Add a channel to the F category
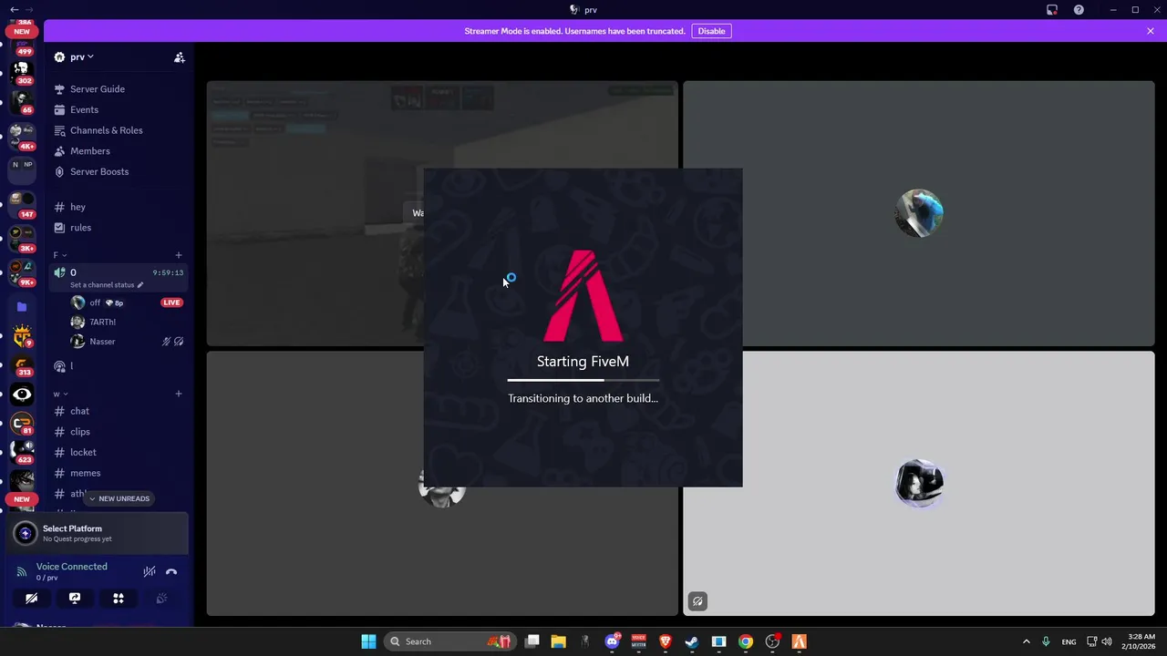This screenshot has width=1167, height=656. pyautogui.click(x=179, y=255)
